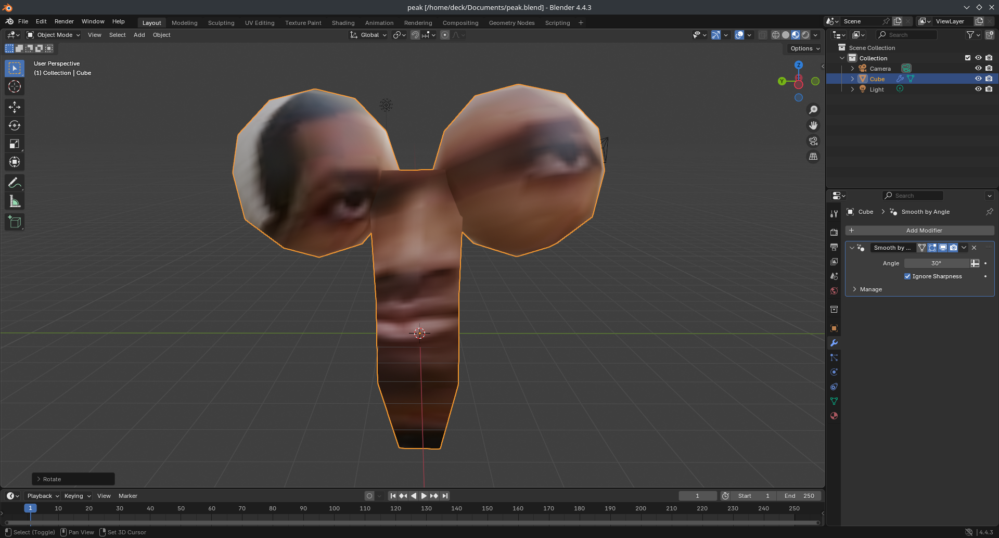Viewport: 999px width, 538px height.
Task: Expand the Cube tree item
Action: coord(852,79)
